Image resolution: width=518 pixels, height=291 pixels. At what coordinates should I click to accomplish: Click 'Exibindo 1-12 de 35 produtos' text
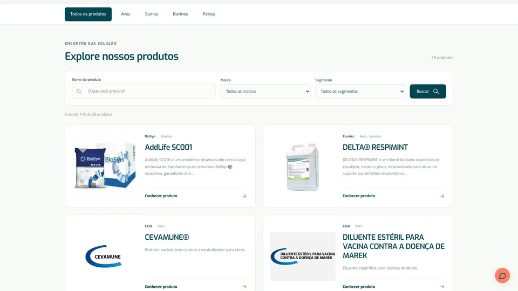coord(88,114)
